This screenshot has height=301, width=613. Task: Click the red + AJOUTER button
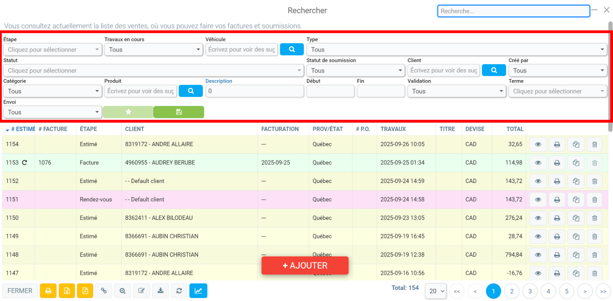pyautogui.click(x=305, y=266)
